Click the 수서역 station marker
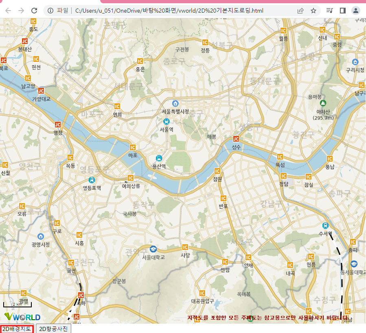Viewport: 366px width, 333px height. click(x=325, y=226)
